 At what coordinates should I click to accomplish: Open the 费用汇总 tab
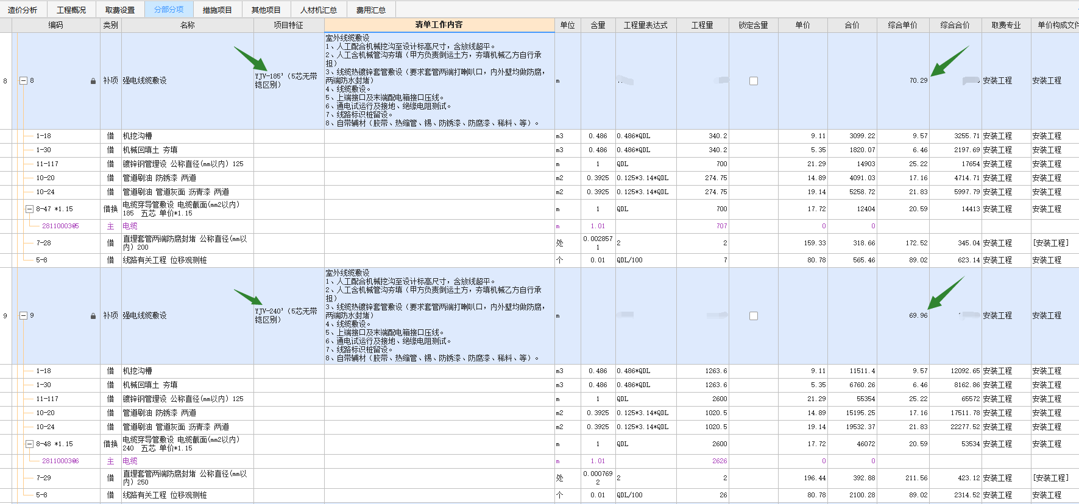[371, 10]
